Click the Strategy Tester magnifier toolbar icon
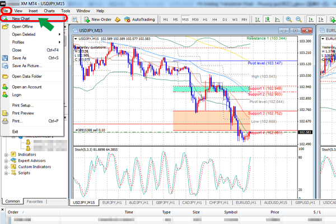336x224 pixels. click(75, 20)
